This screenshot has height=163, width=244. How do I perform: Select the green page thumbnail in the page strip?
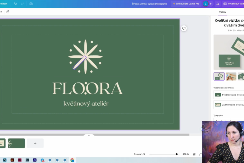[16, 143]
